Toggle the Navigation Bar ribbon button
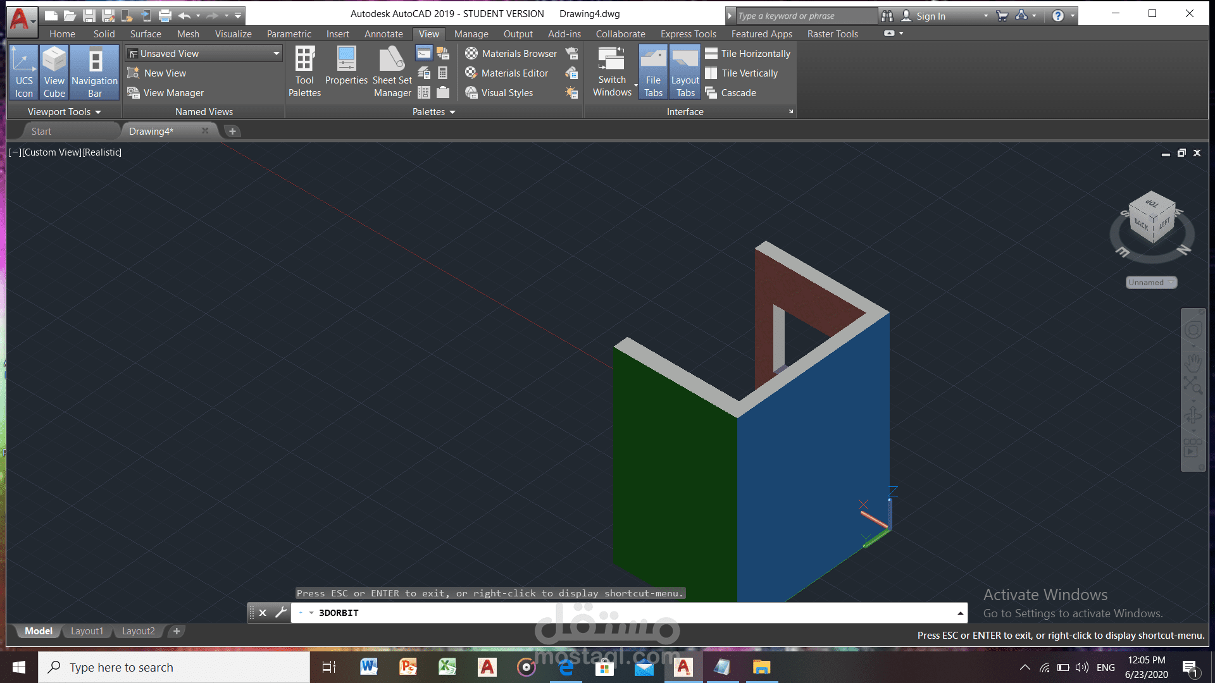This screenshot has width=1215, height=683. 94,71
